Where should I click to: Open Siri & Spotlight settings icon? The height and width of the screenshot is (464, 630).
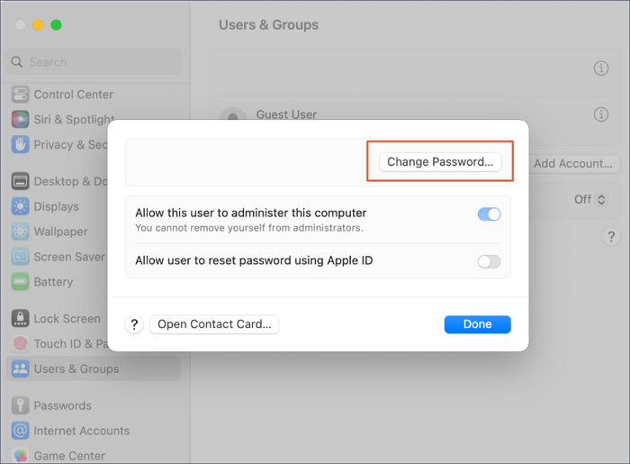pos(20,120)
